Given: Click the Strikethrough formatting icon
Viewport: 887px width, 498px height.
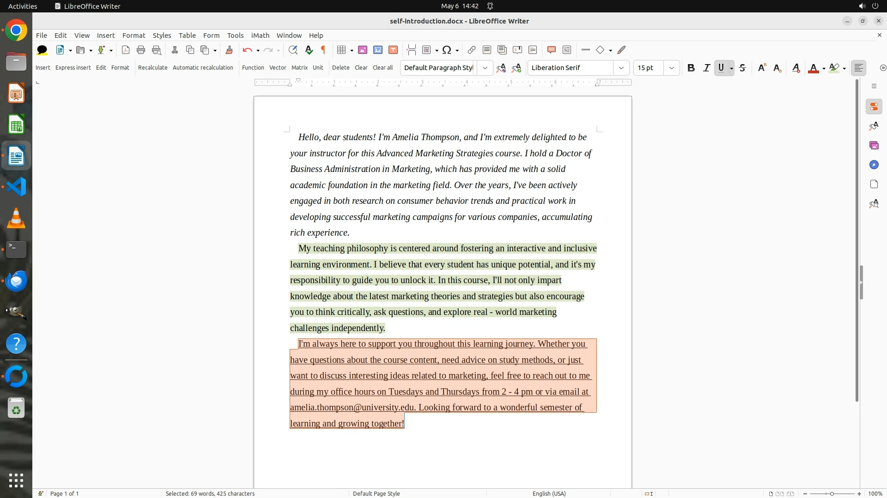Looking at the screenshot, I should point(742,68).
